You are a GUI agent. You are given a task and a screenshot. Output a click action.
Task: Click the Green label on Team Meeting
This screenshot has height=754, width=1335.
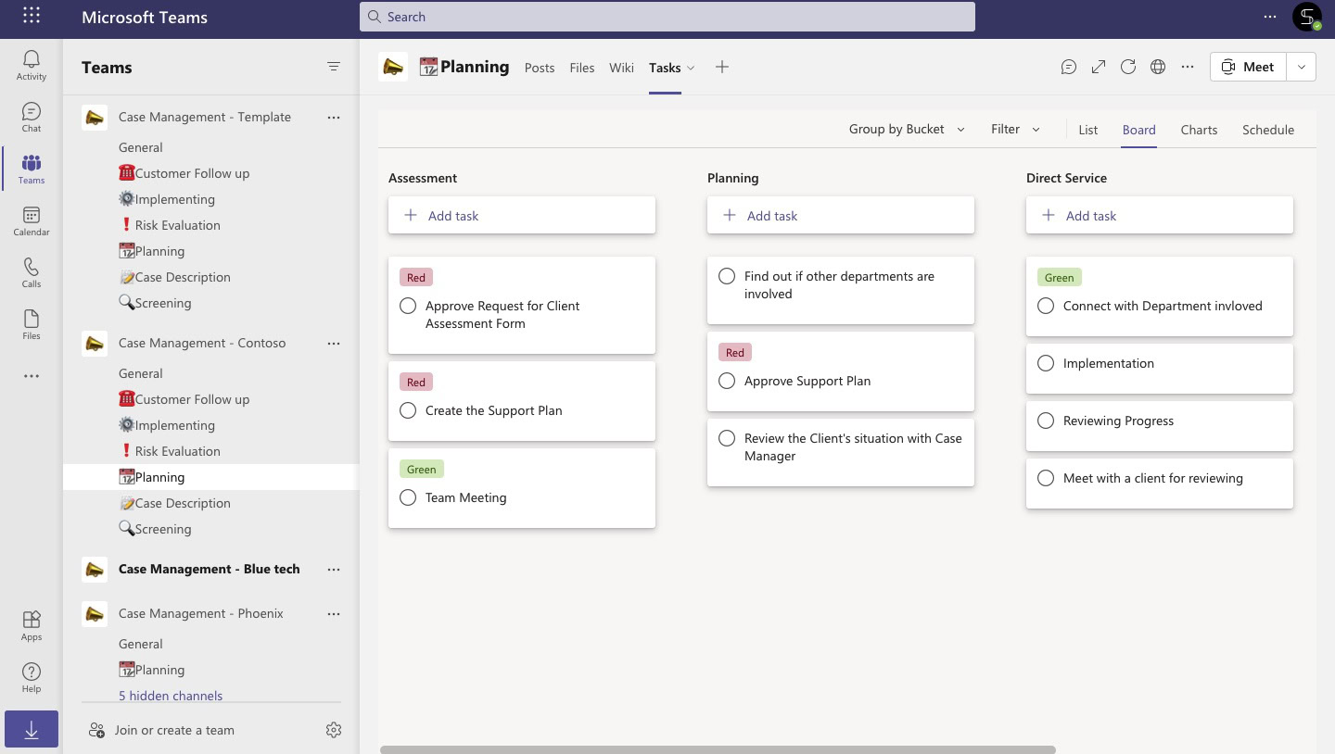point(422,470)
